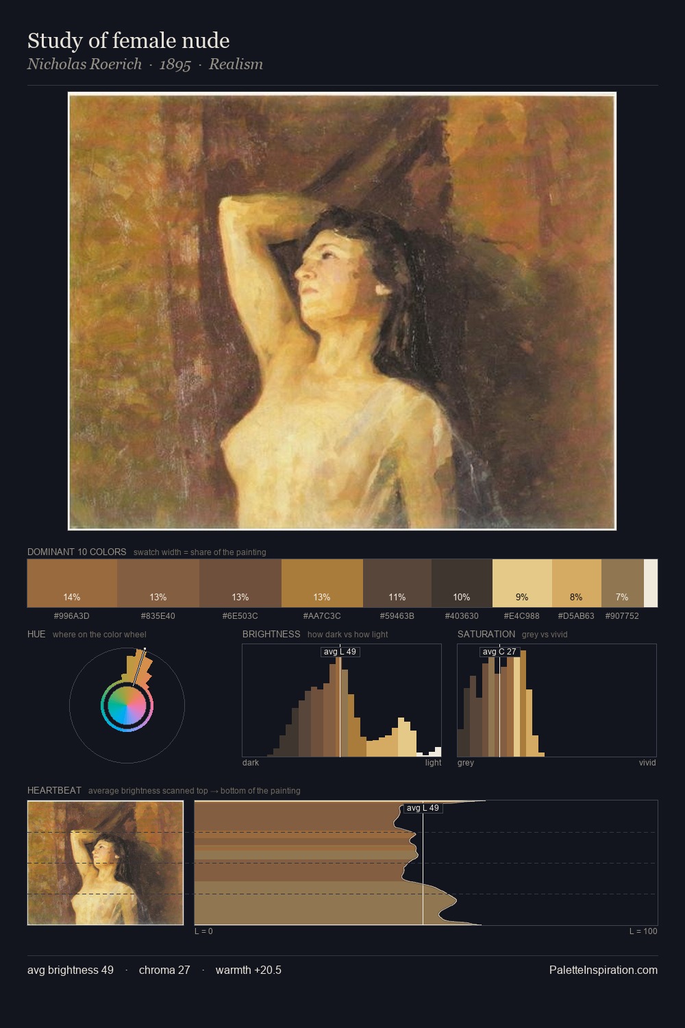This screenshot has height=1028, width=685.
Task: Click the artist name 'Nicholas Roerich'
Action: tap(84, 64)
